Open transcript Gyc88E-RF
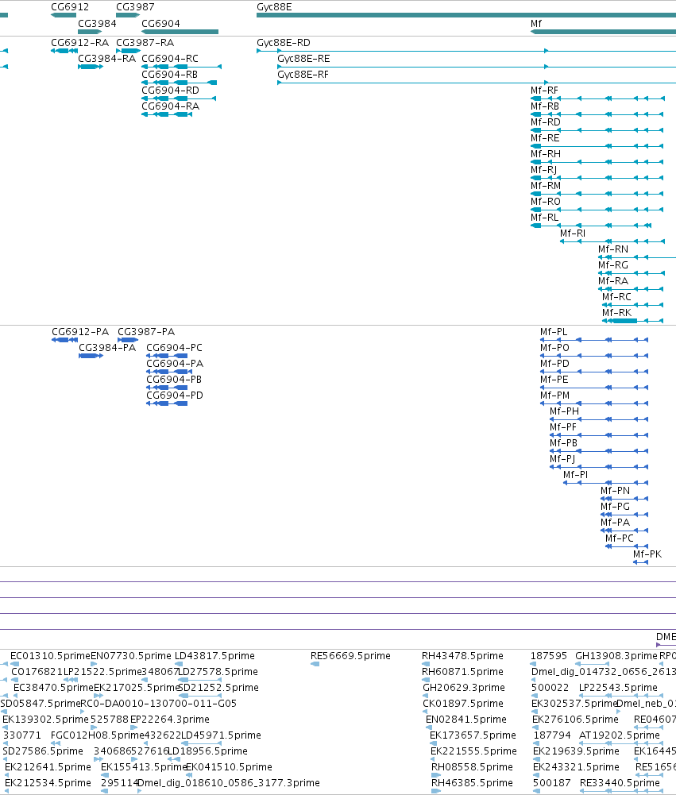The width and height of the screenshot is (676, 795). pyautogui.click(x=303, y=74)
